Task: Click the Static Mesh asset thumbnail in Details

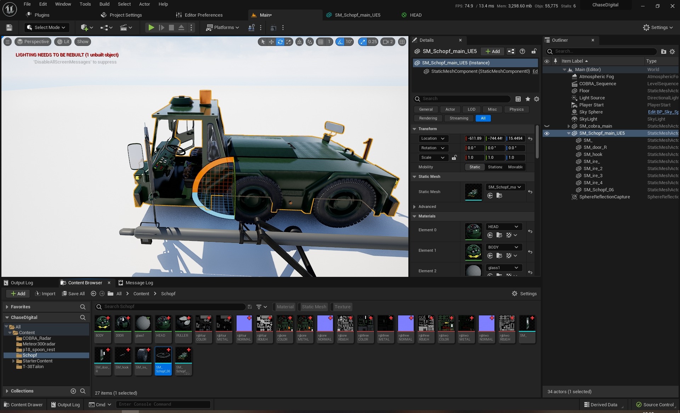Action: pos(474,192)
